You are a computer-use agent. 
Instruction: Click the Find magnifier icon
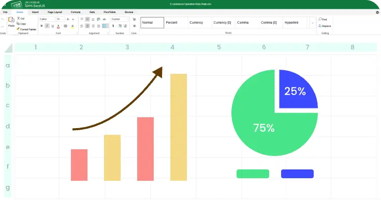tap(320, 19)
